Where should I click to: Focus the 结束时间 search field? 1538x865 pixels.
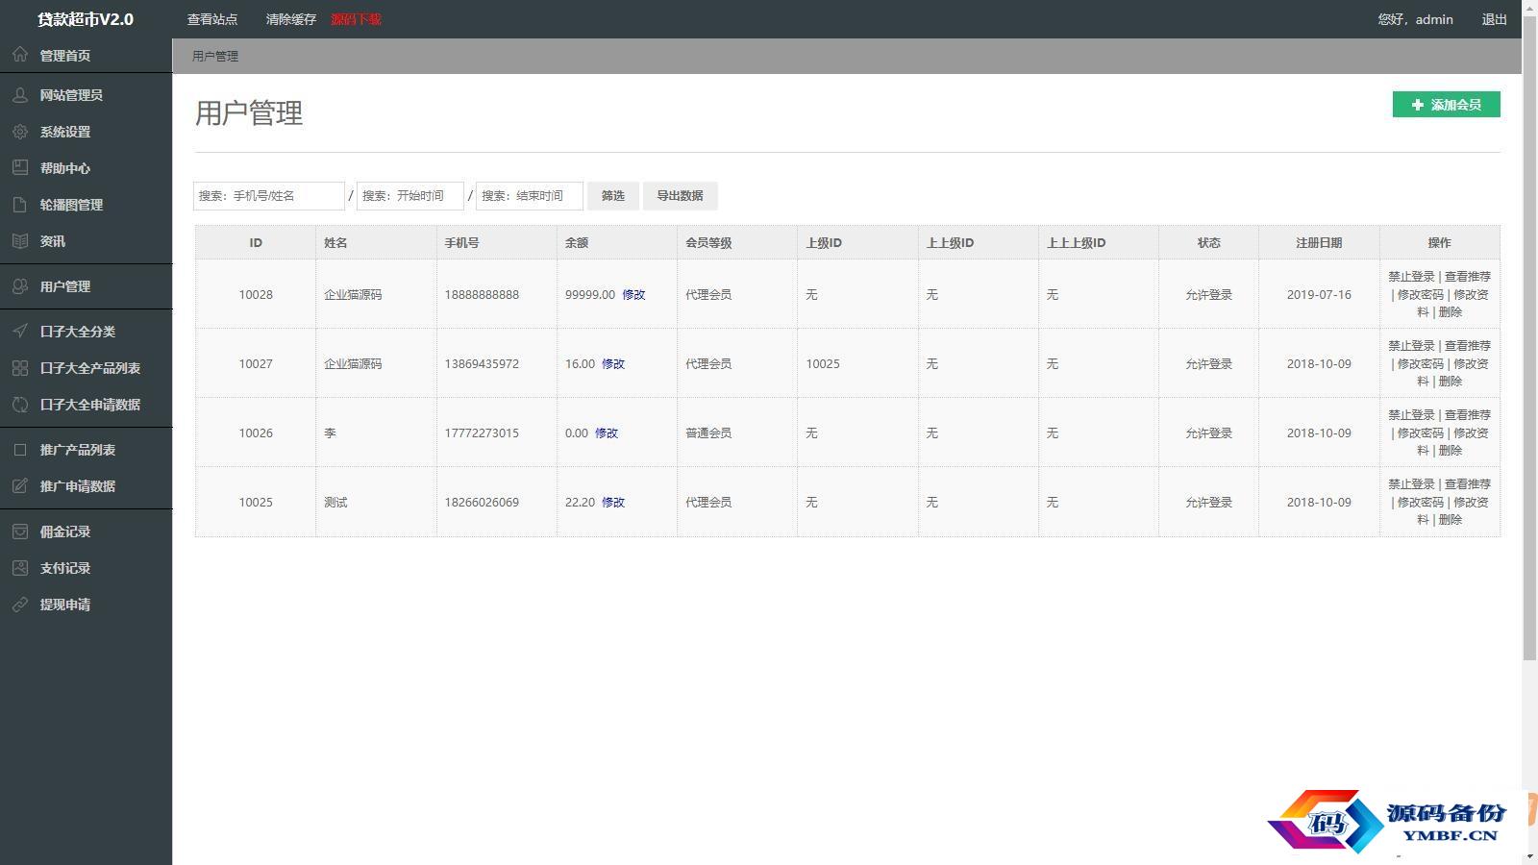[x=530, y=196]
